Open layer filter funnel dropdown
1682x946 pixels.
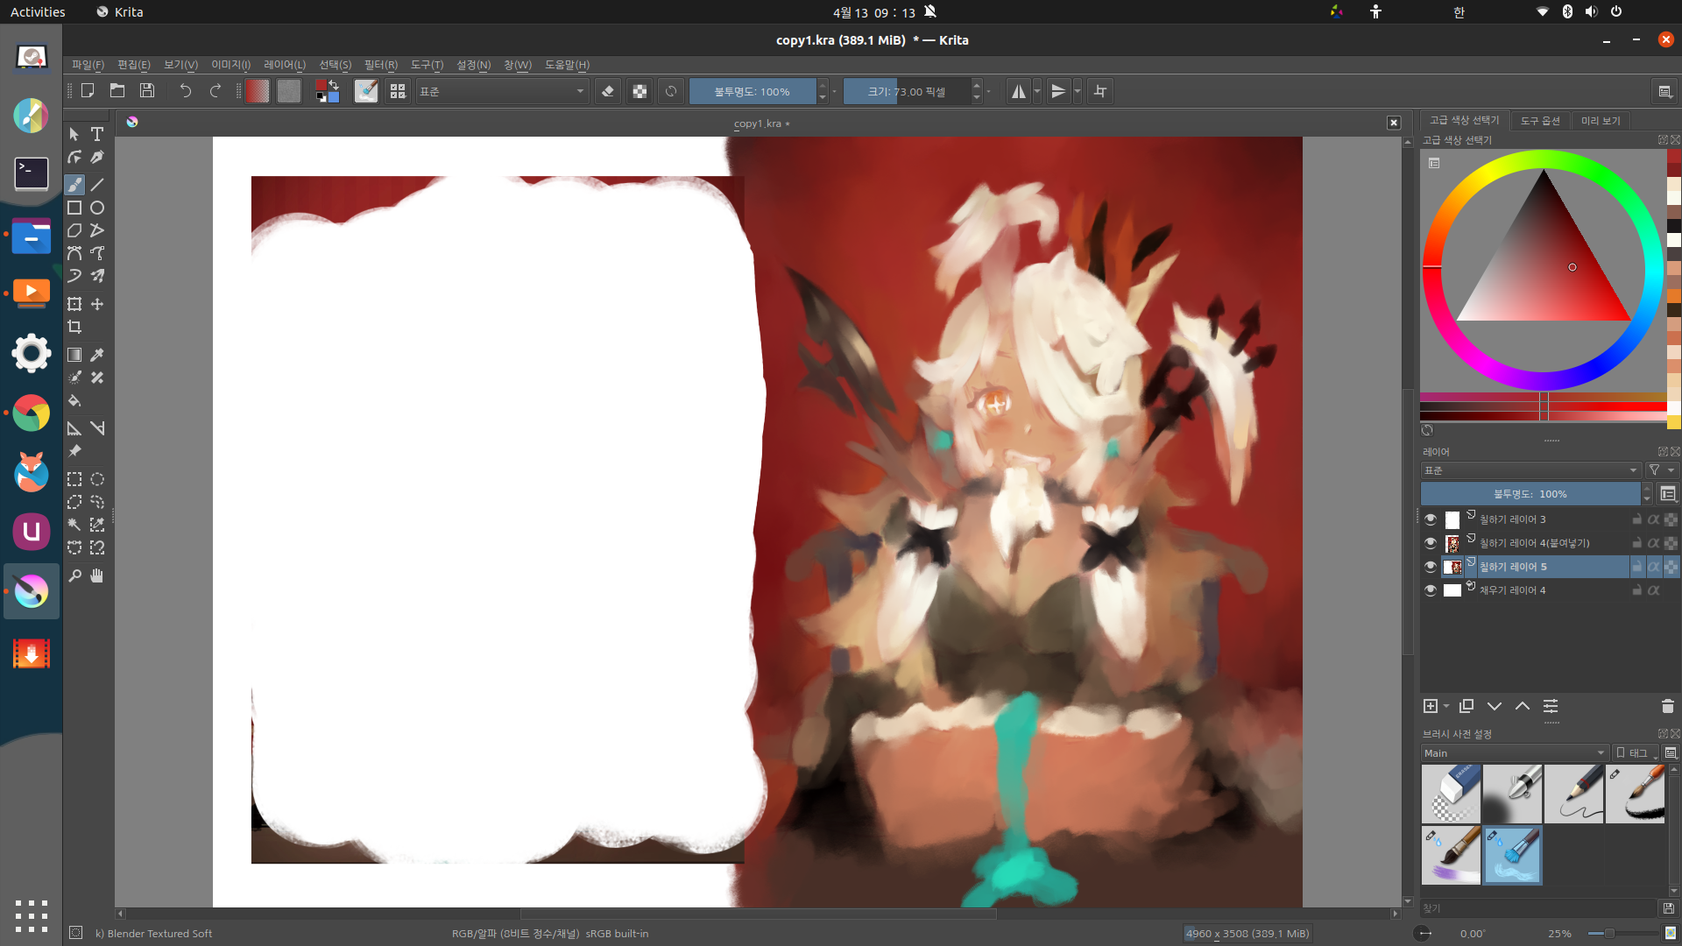coord(1661,470)
